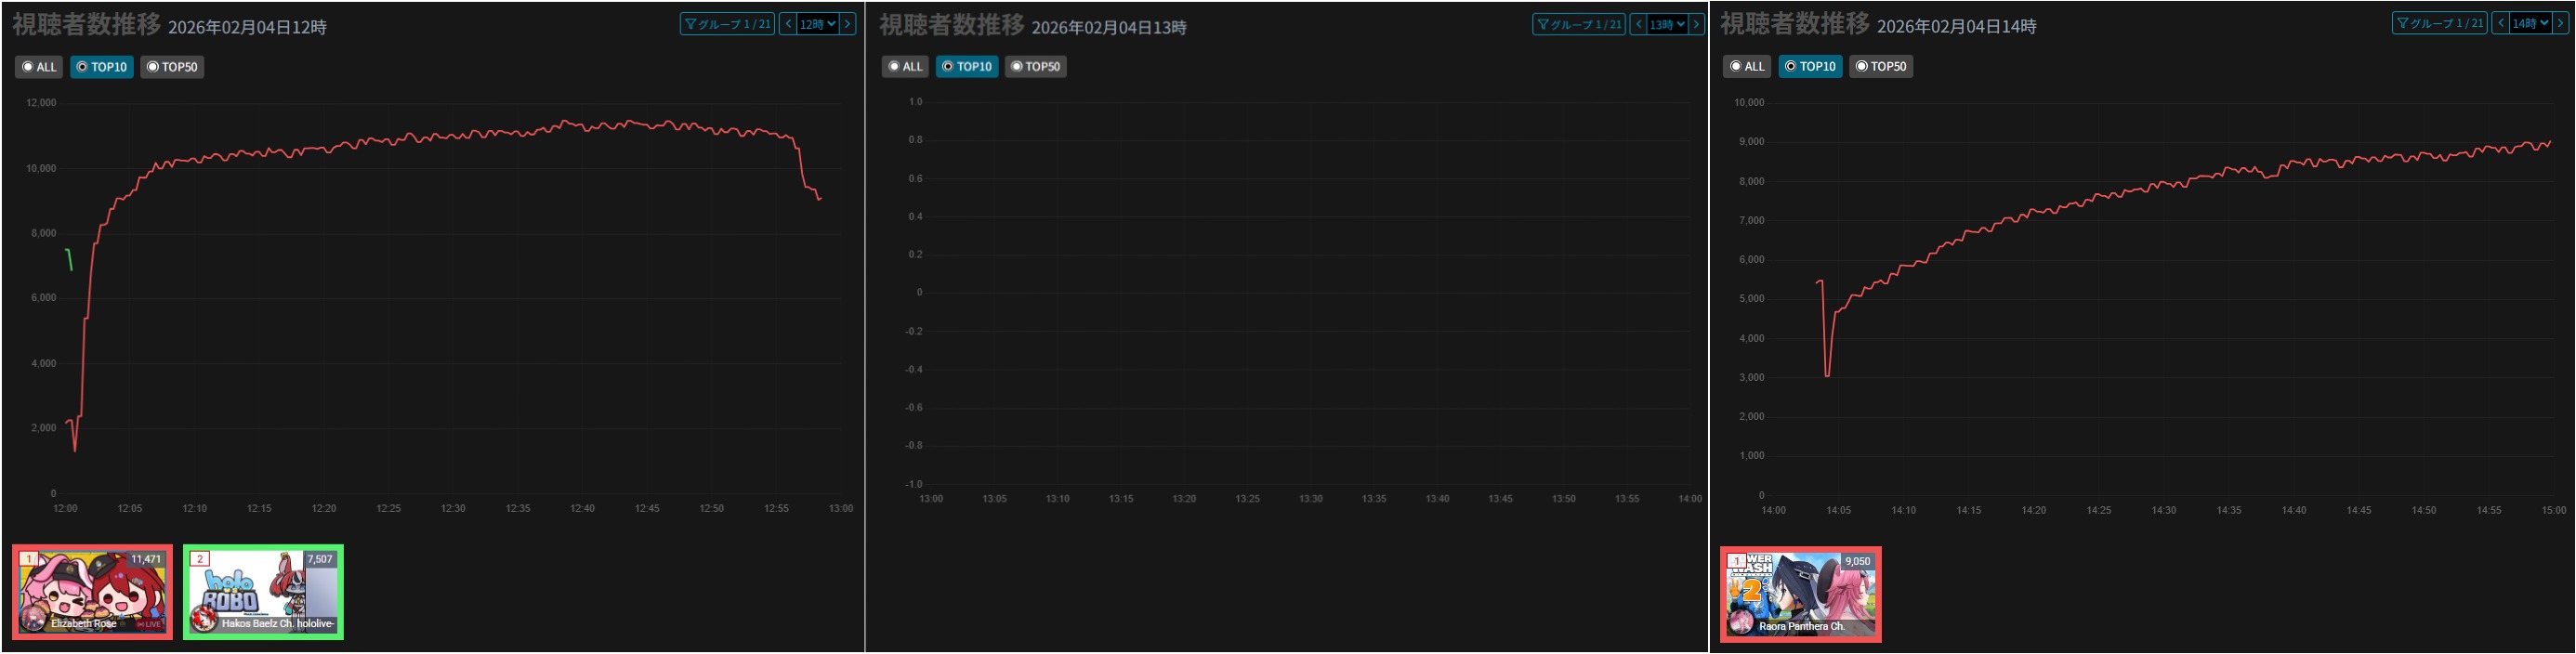Click the Elizabeth Rose channel avatar icon
This screenshot has width=2576, height=654.
click(34, 619)
